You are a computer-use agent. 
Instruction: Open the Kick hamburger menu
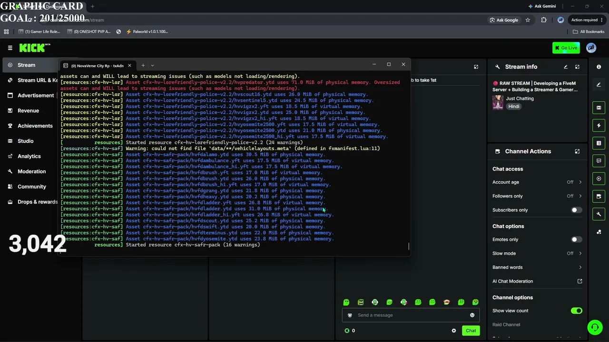point(10,47)
